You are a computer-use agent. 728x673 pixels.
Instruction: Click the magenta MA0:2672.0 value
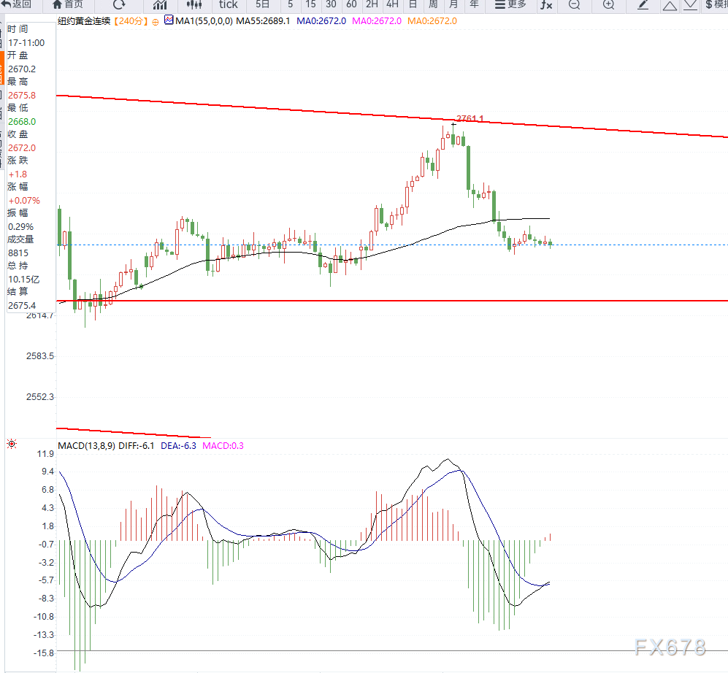377,21
